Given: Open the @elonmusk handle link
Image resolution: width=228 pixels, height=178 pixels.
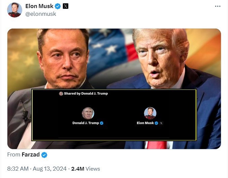Looking at the screenshot, I should coord(41,14).
